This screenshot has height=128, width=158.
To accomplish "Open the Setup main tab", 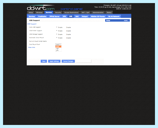I will pos(31,12).
